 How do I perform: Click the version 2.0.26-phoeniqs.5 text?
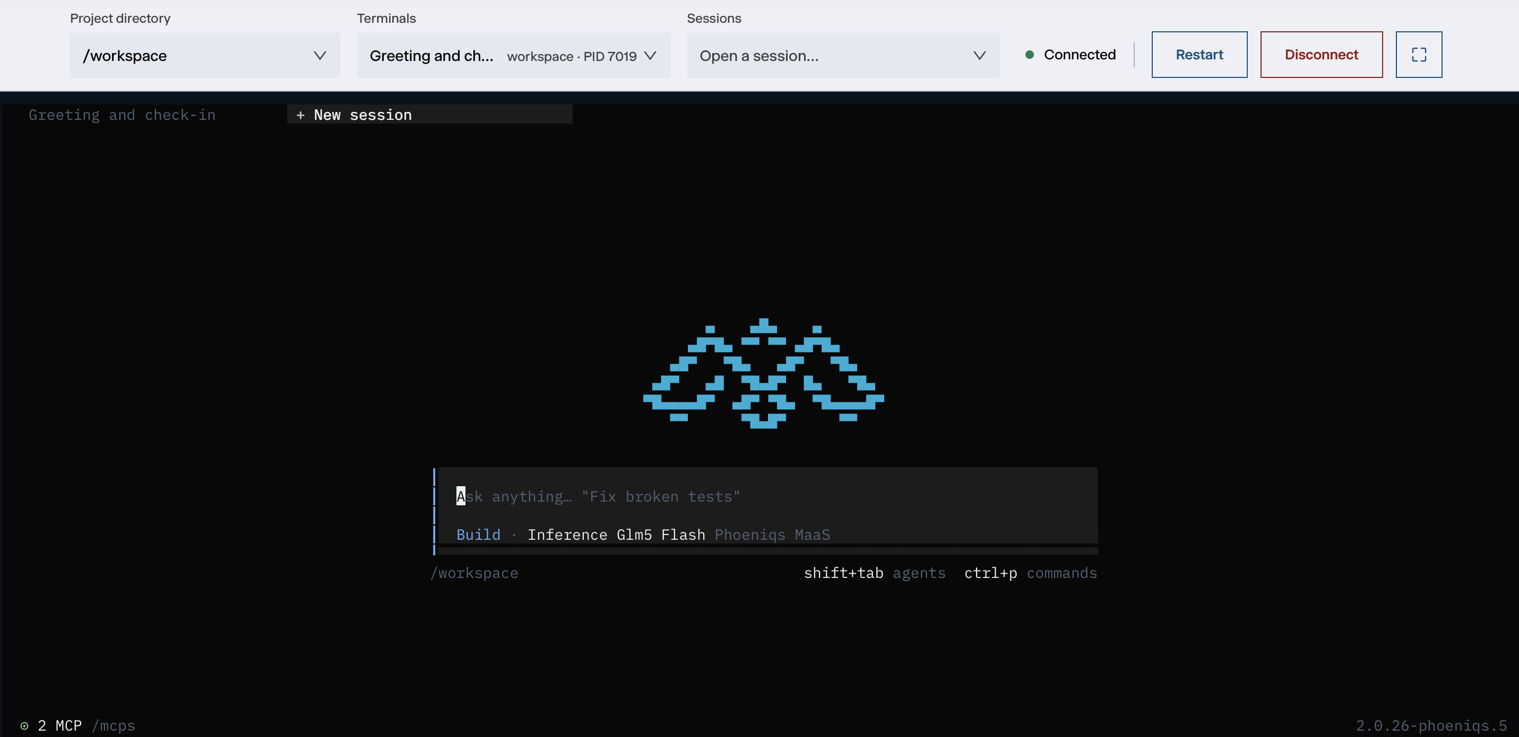click(x=1431, y=726)
